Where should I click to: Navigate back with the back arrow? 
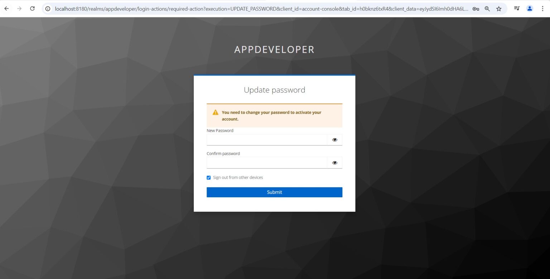(6, 8)
